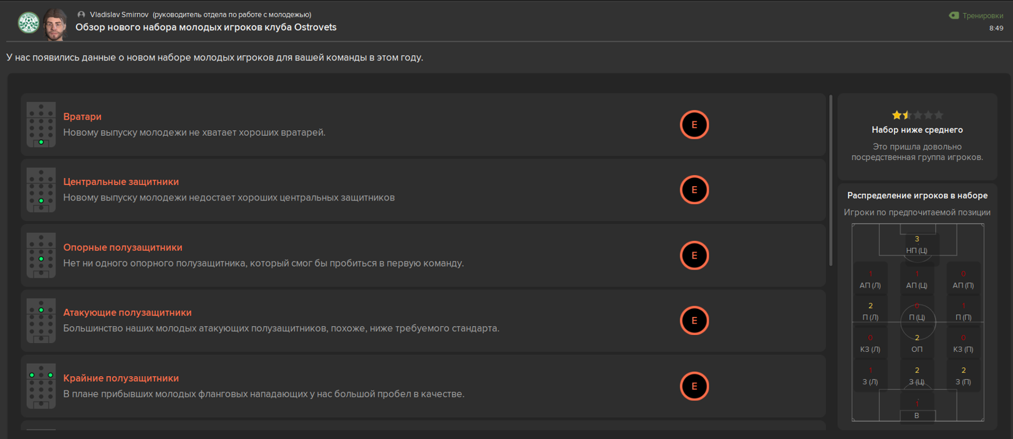Select the text about lacking good goalkeepers
Viewport: 1013px width, 439px height.
click(194, 133)
